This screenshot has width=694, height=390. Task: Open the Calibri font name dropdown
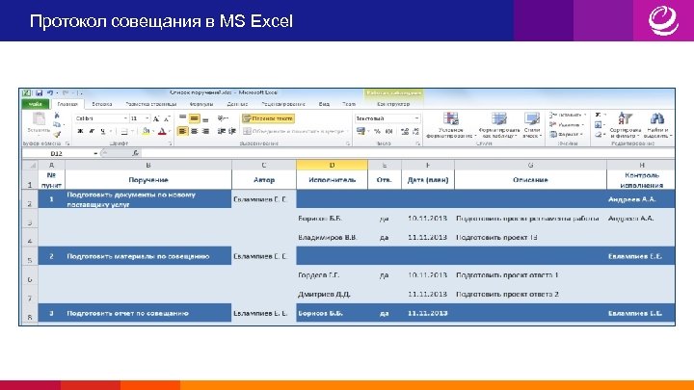click(125, 118)
